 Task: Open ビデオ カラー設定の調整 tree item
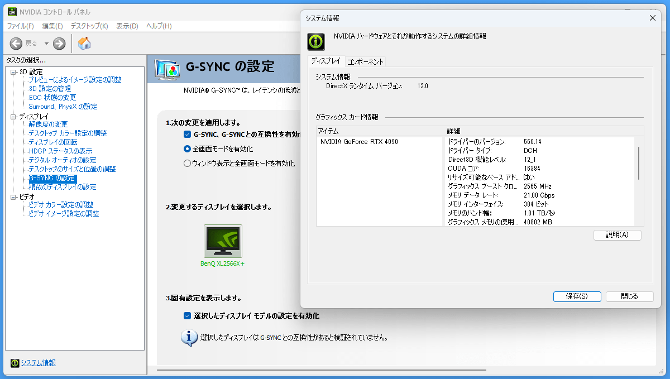coord(61,205)
